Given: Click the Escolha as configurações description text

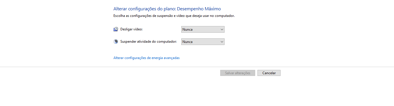Looking at the screenshot, I should click(174, 16).
